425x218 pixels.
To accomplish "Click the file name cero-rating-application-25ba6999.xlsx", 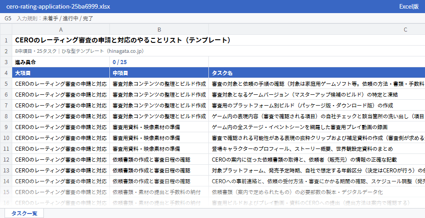I will 58,6.
